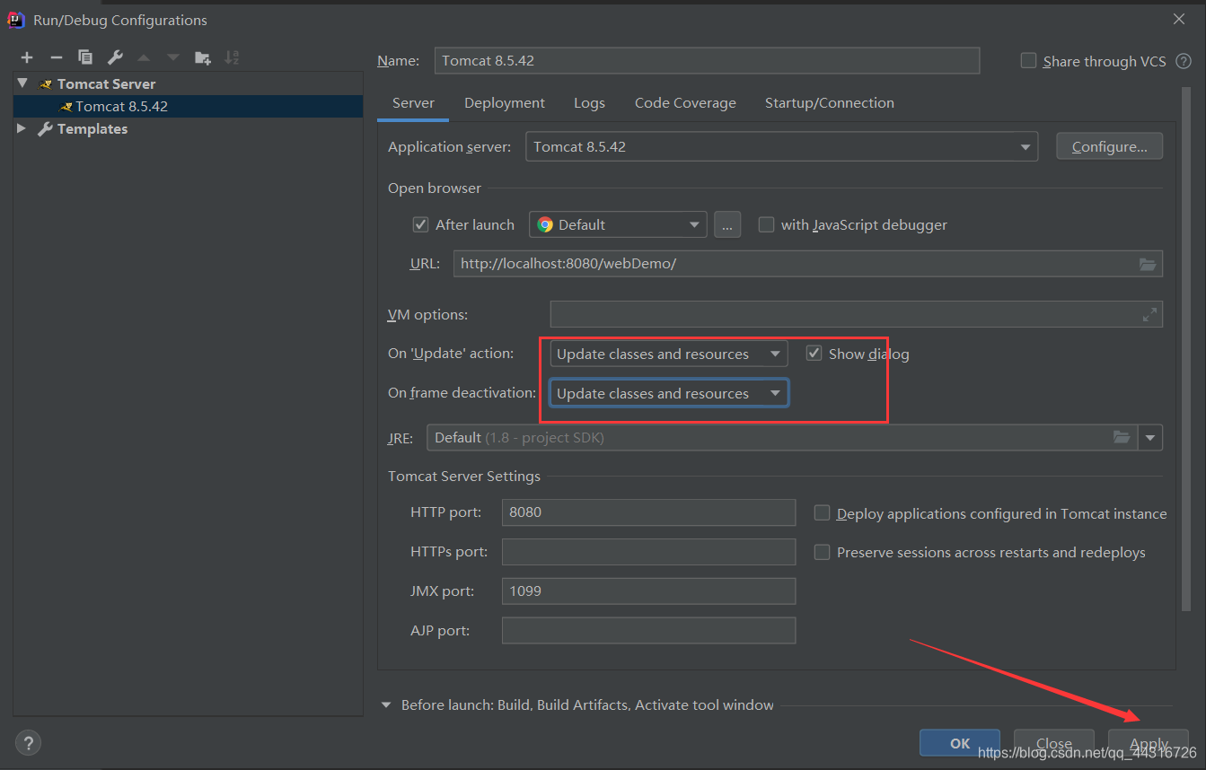The height and width of the screenshot is (770, 1206).
Task: Remove configuration with minus icon
Action: [57, 57]
